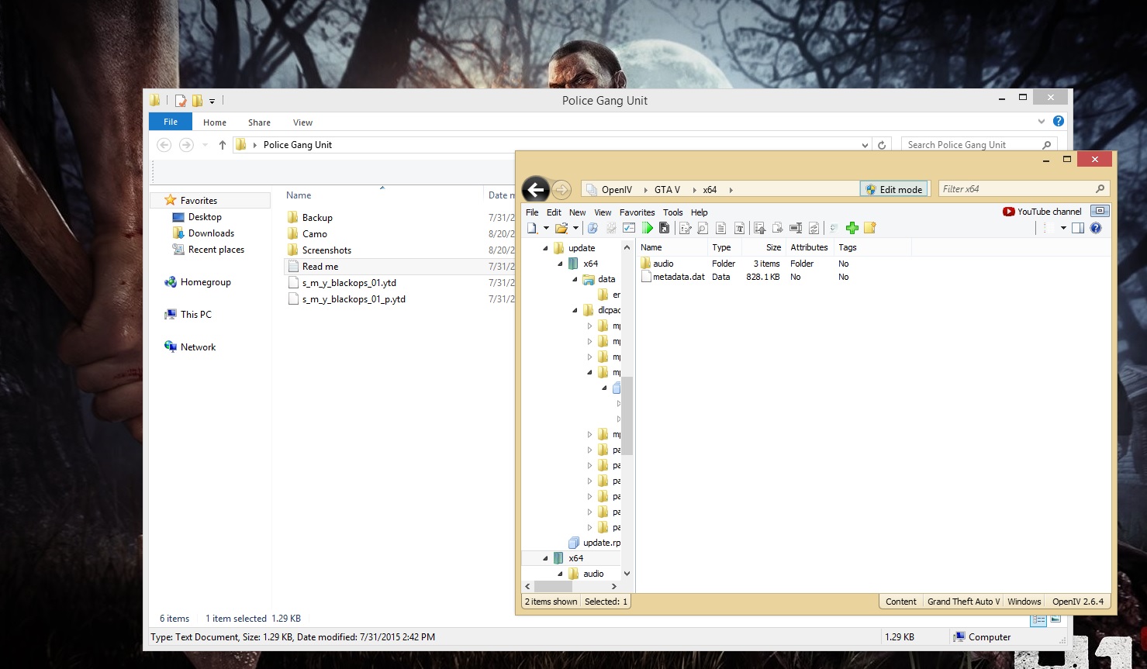1147x669 pixels.
Task: Click the green play arrow toolbar icon
Action: pyautogui.click(x=647, y=228)
